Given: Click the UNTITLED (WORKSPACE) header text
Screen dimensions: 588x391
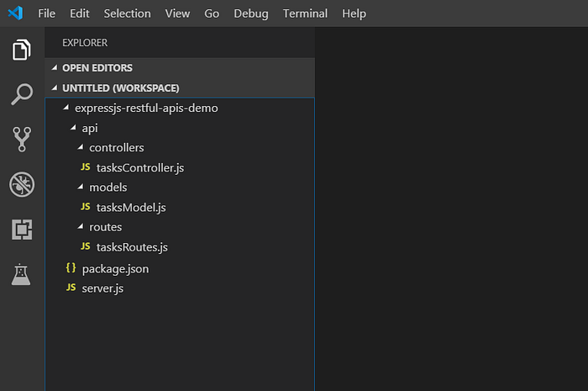Looking at the screenshot, I should click(x=121, y=88).
